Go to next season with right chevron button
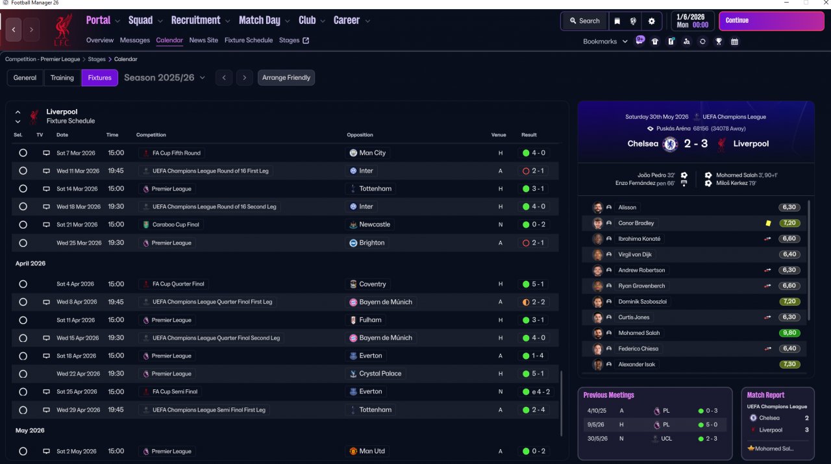The image size is (831, 464). click(x=244, y=78)
